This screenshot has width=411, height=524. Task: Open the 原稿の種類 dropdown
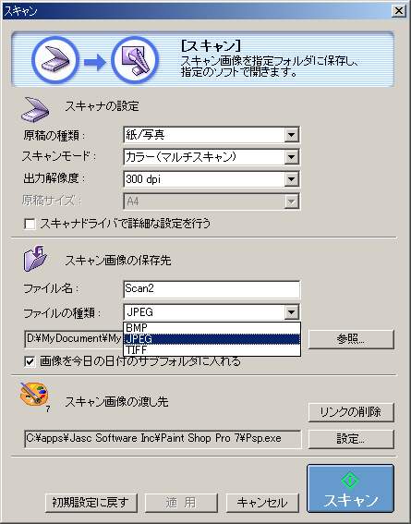pos(212,135)
